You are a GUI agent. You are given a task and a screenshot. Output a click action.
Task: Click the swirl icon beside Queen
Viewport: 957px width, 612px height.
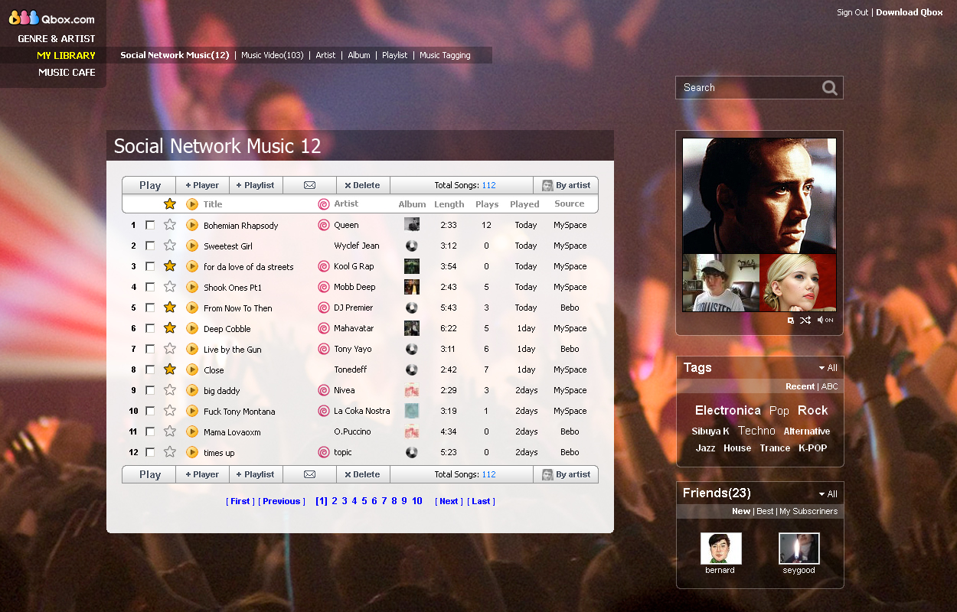click(324, 225)
